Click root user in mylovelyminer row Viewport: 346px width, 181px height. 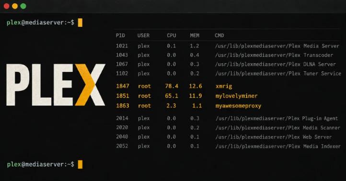(145, 96)
